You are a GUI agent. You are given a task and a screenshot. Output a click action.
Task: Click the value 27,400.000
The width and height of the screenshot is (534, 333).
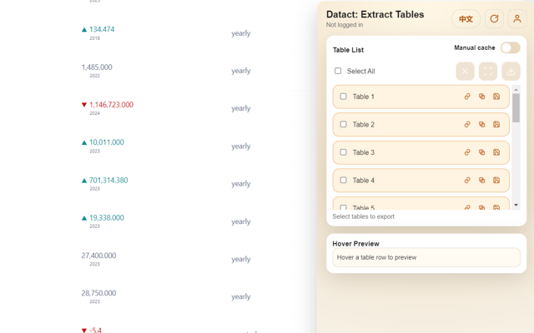[98, 256]
